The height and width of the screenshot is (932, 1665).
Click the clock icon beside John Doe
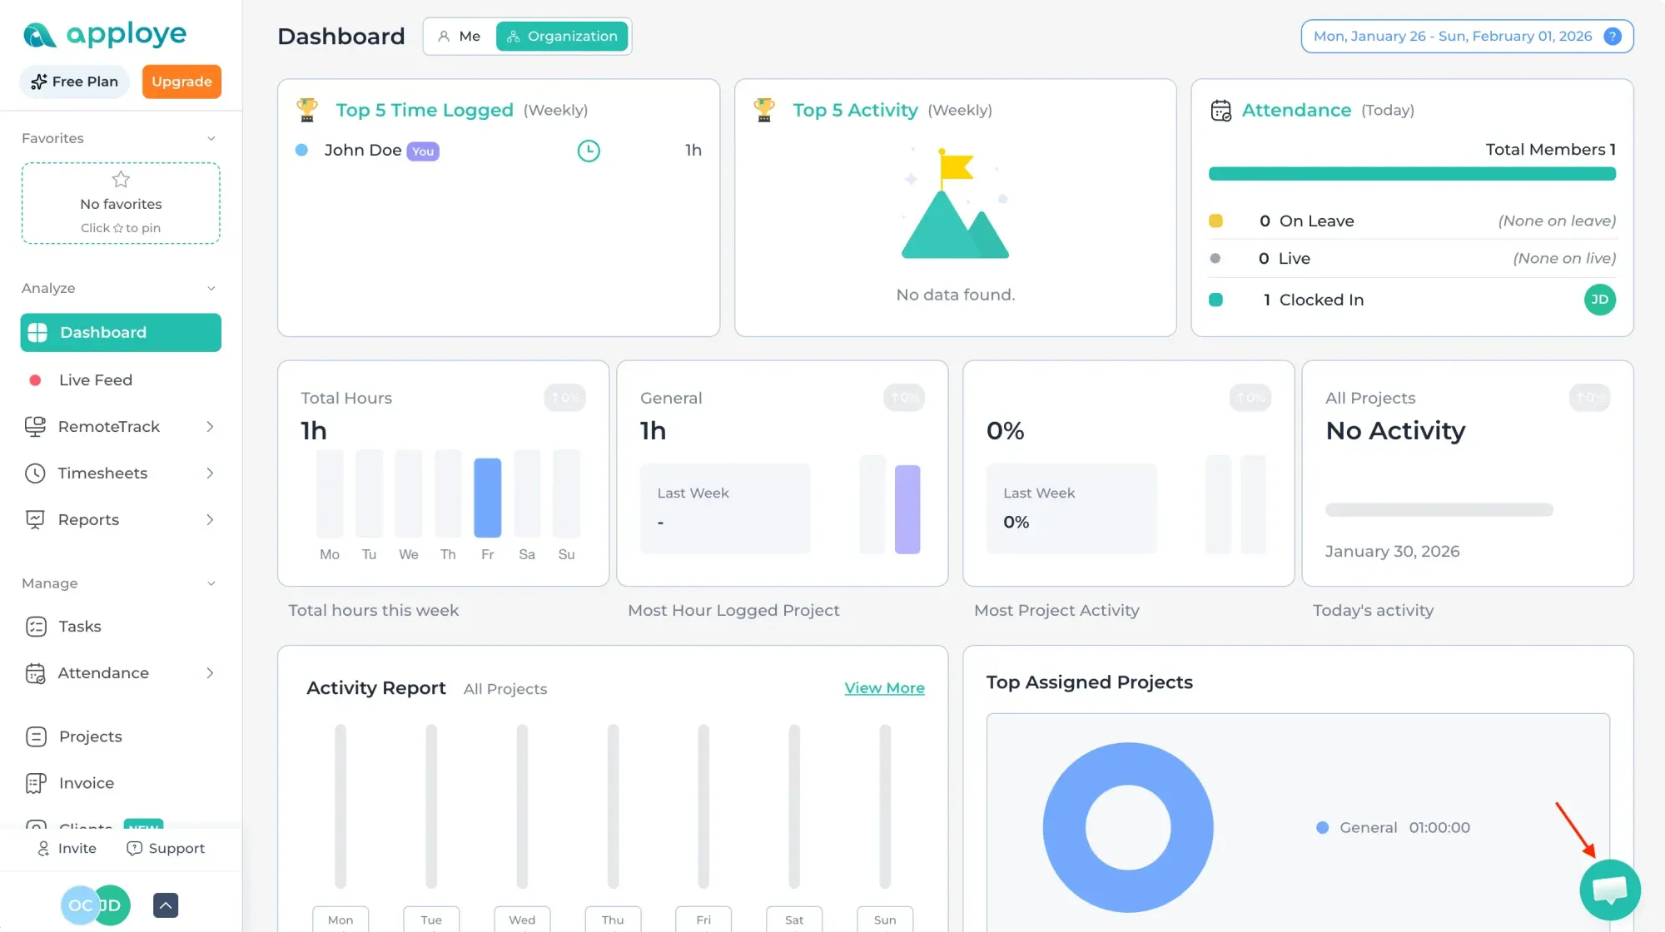point(589,151)
